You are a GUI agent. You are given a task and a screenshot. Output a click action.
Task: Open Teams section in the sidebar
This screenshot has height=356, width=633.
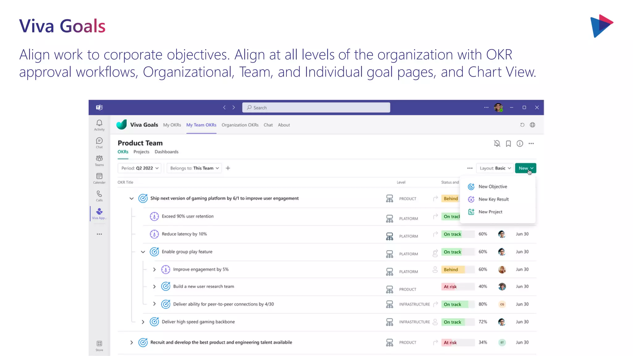click(99, 161)
